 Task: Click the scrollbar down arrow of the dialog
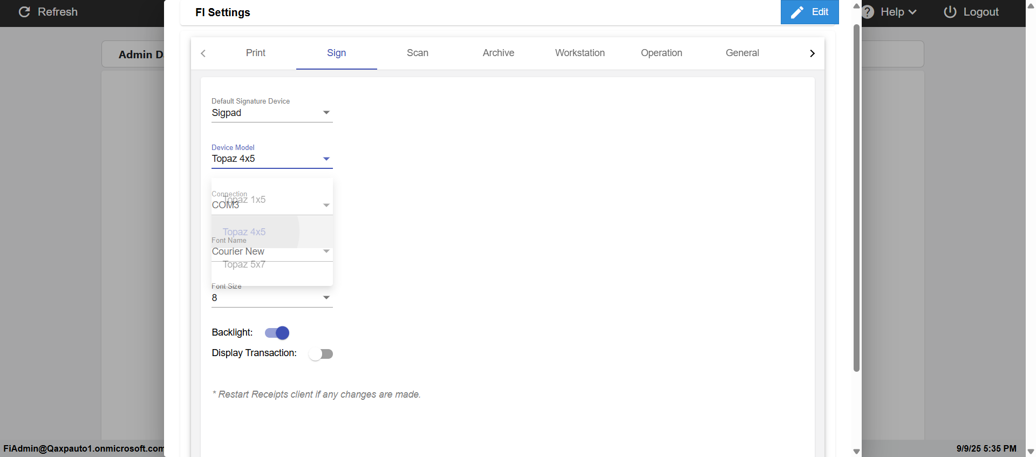856,452
